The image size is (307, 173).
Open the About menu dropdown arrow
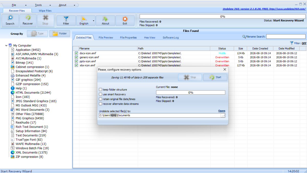(x=74, y=5)
